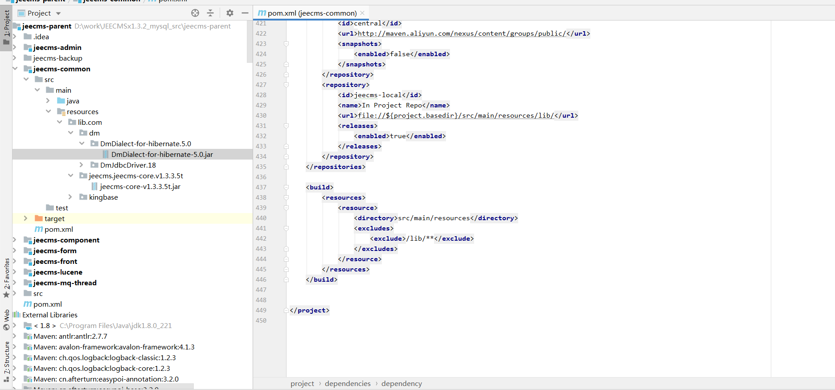Open the Favorites tool window from sidebar
Screen dimensions: 835x390
click(x=6, y=277)
